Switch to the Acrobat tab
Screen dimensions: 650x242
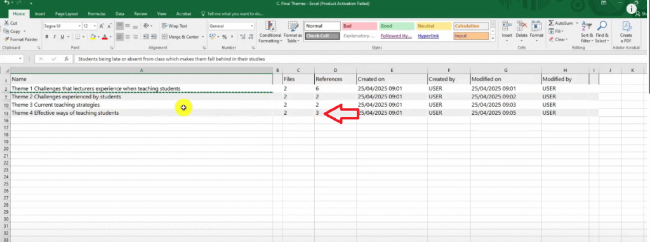pos(183,14)
